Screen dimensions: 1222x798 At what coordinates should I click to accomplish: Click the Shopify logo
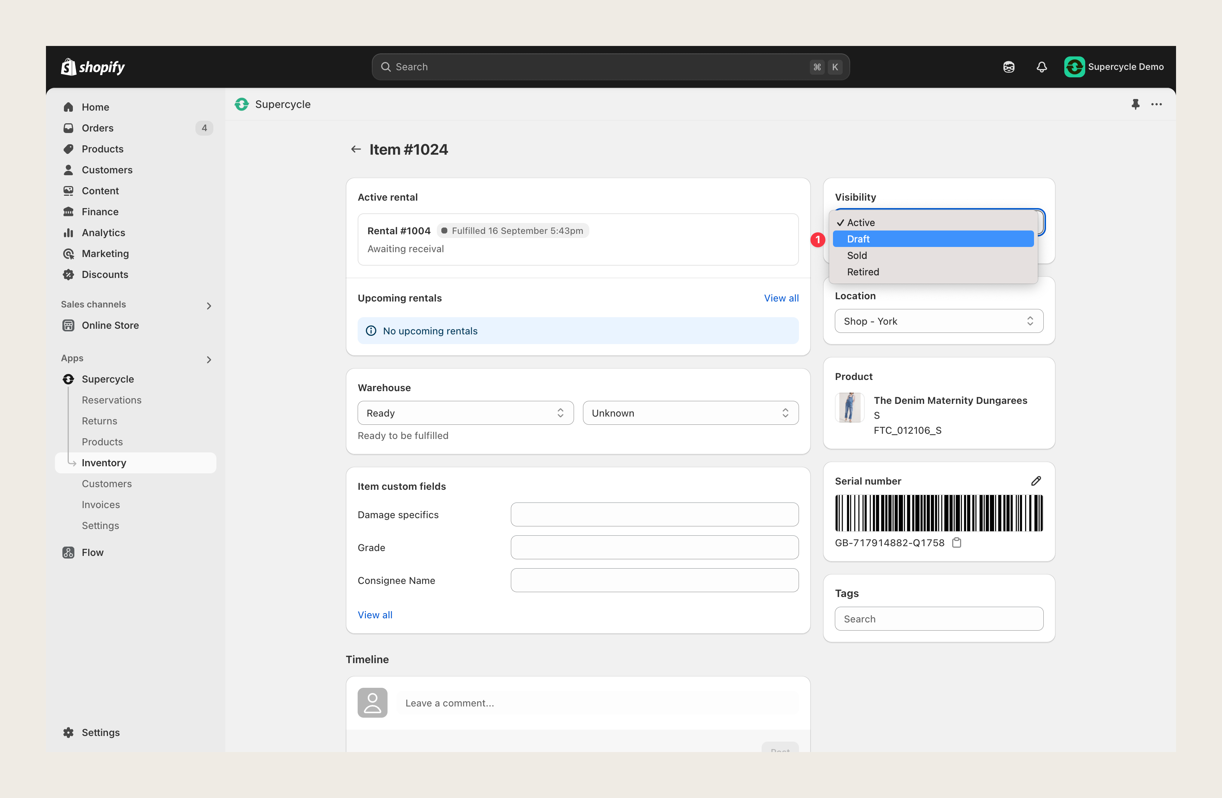(93, 67)
